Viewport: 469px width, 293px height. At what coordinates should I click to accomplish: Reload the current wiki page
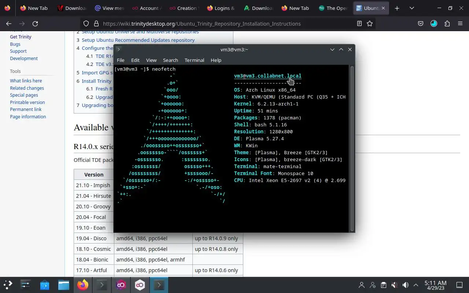35,23
